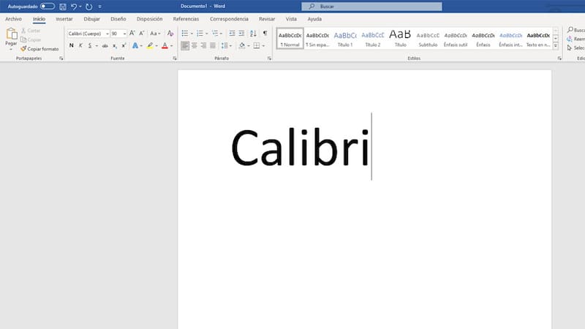Apply the Título 1 style

click(x=345, y=38)
